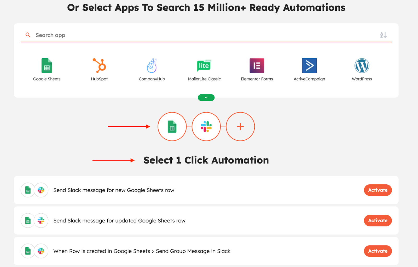Click the Google Sheets circle in the workflow
The width and height of the screenshot is (418, 267).
point(172,127)
